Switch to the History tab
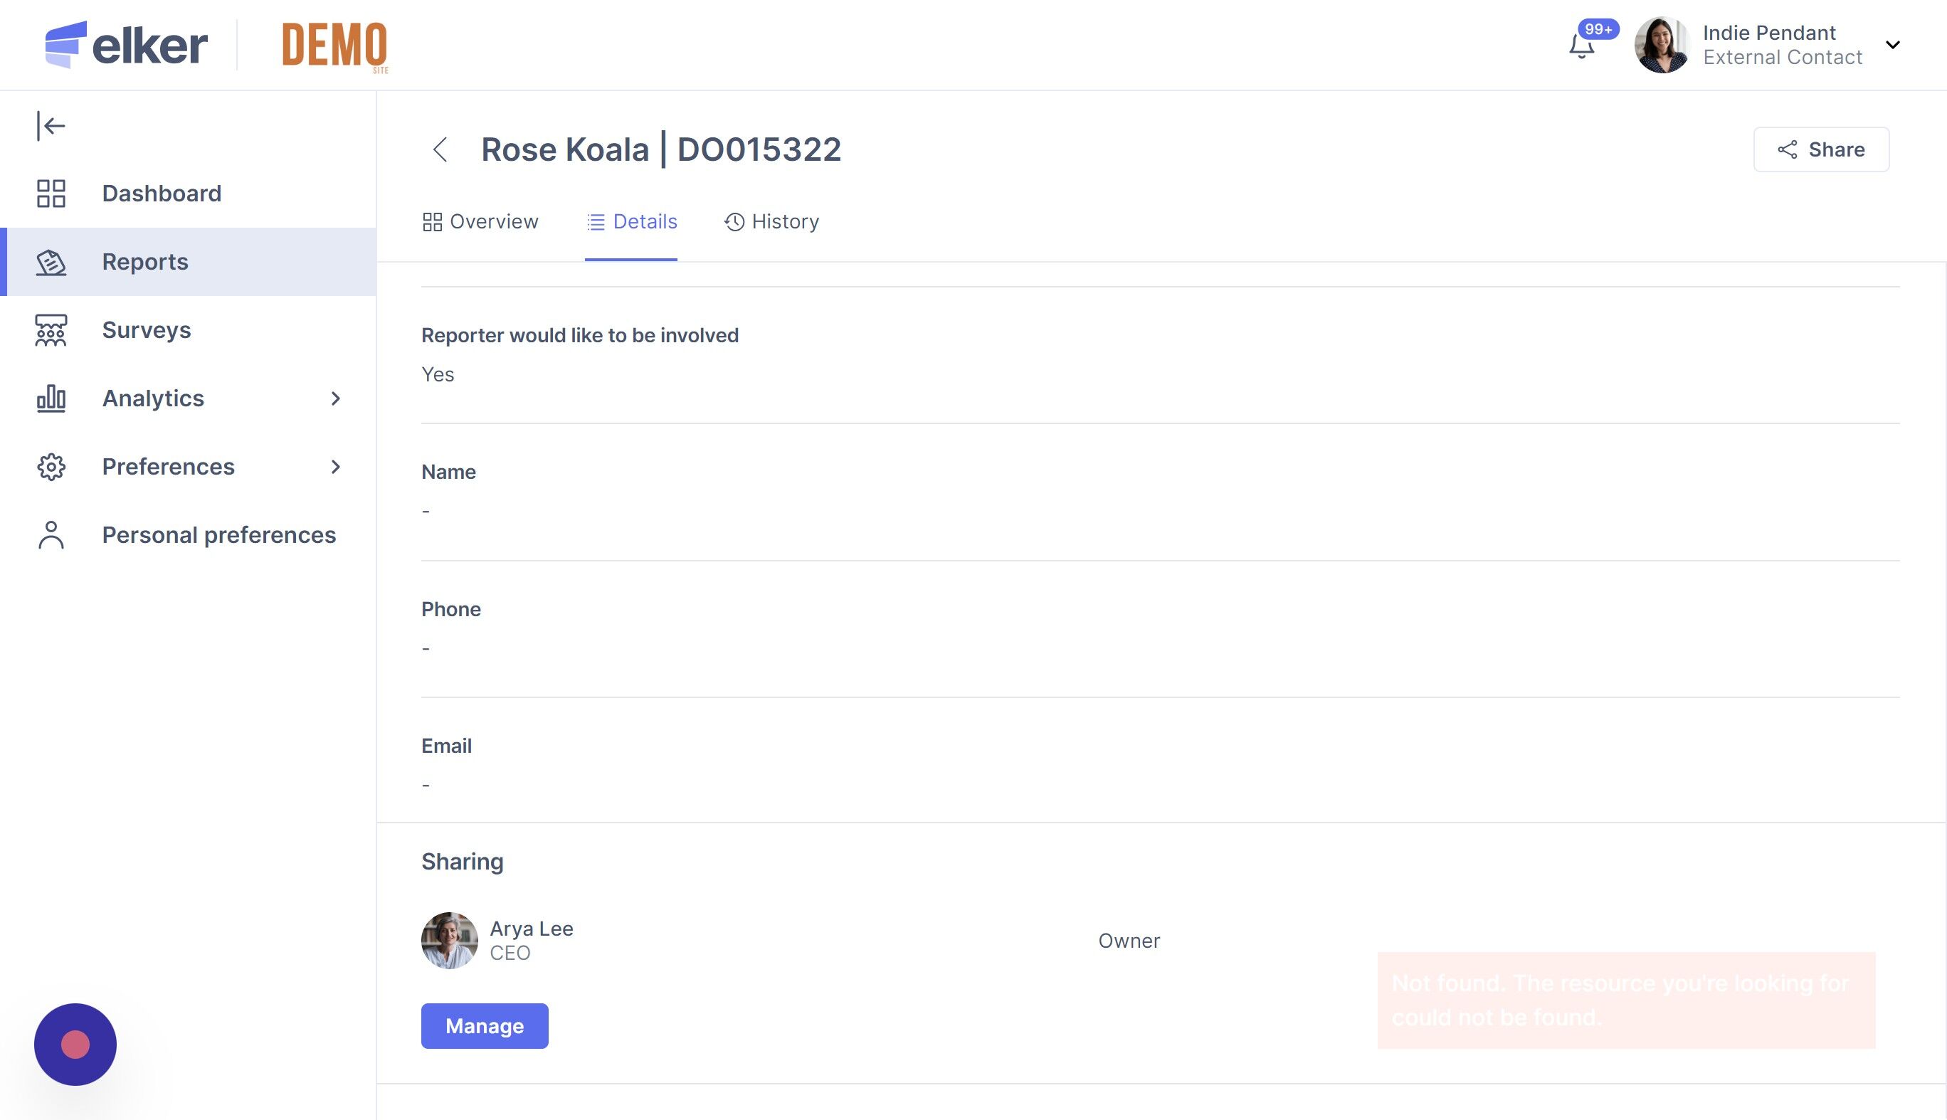 click(x=771, y=221)
